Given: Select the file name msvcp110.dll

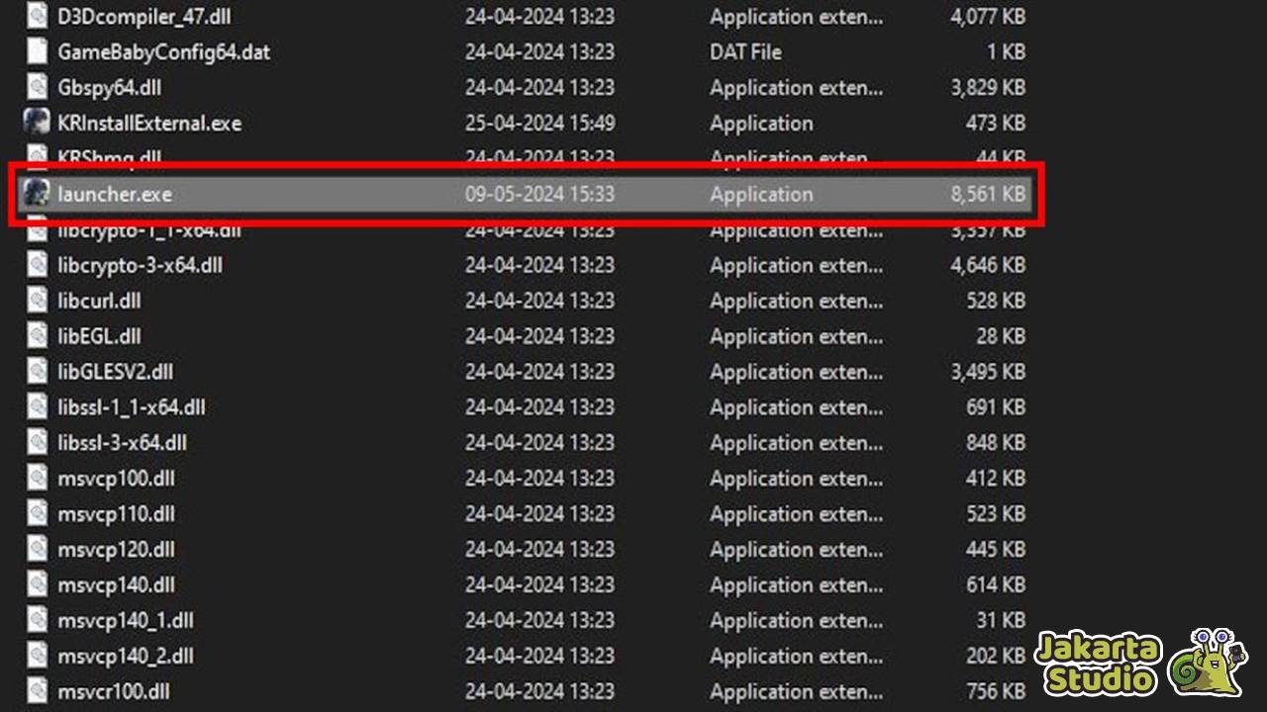Looking at the screenshot, I should point(116,515).
